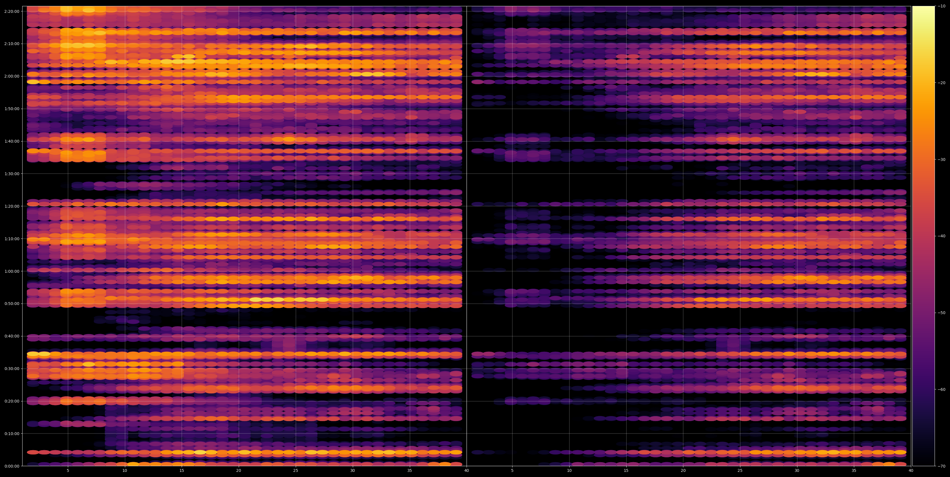Click the colorbar gradient scale

(x=923, y=236)
